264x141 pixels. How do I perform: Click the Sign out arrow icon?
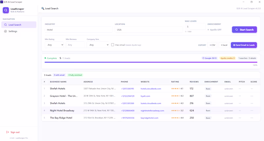(x=7, y=132)
